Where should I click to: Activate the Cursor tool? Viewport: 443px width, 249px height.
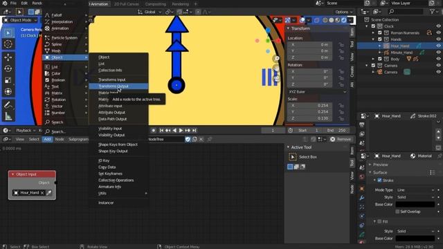tap(8, 44)
